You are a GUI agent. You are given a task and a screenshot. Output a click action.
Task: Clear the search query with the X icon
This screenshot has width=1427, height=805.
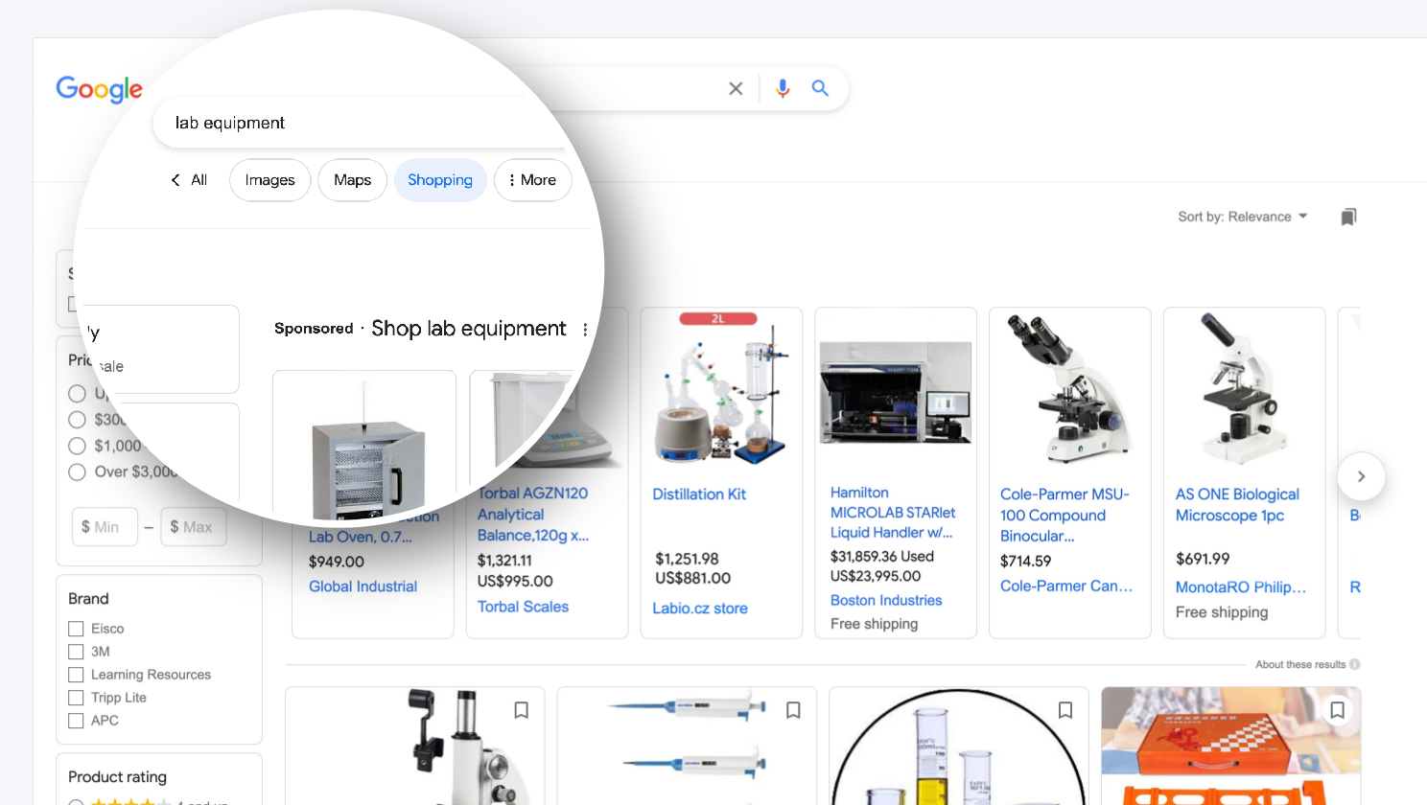click(736, 87)
